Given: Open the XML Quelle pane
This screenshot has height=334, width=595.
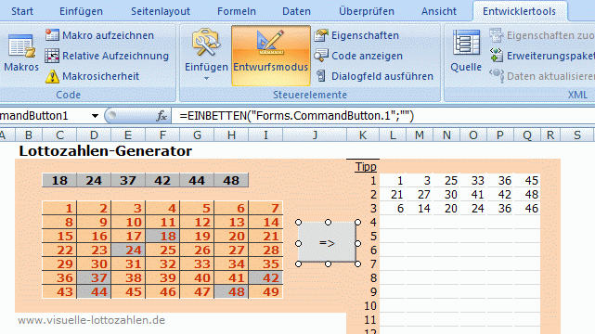Looking at the screenshot, I should tap(466, 52).
